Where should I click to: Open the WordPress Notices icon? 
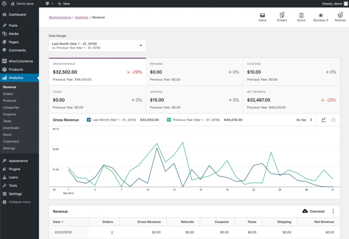tap(340, 17)
